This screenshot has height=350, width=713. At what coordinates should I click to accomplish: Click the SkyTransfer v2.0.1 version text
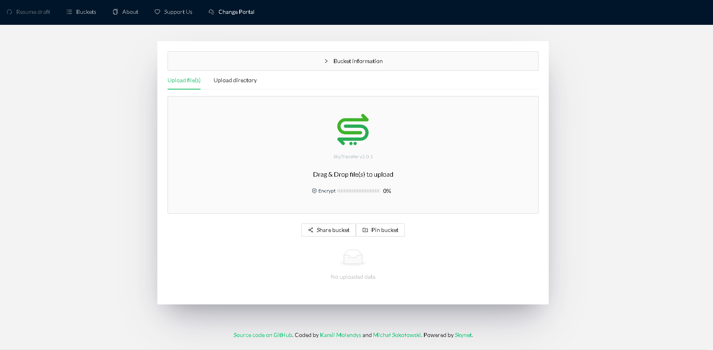pyautogui.click(x=353, y=157)
